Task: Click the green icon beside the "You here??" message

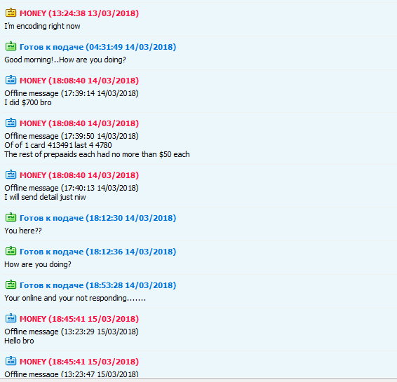Action: (11, 217)
